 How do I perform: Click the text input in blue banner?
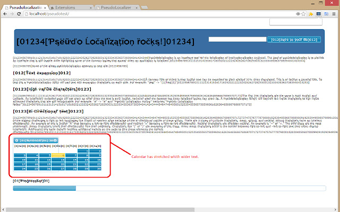click(x=237, y=39)
